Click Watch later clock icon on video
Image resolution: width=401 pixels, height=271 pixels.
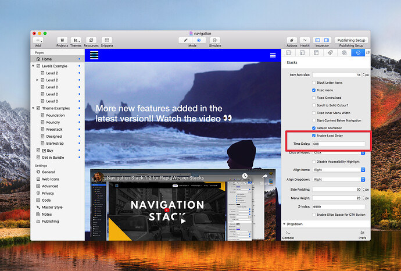pos(245,176)
